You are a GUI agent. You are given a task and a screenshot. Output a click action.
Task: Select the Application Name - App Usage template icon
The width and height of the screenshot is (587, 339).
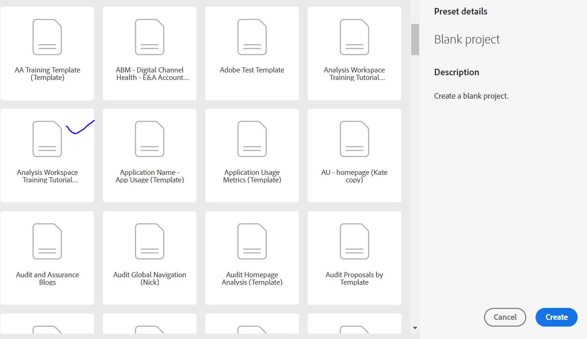point(150,139)
